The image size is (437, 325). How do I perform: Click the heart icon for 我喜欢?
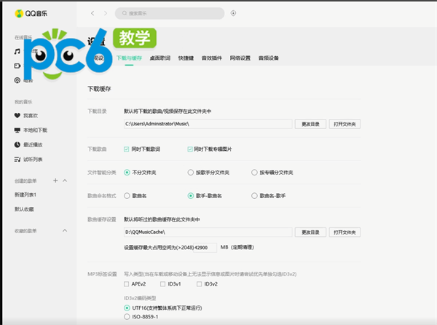coord(17,115)
